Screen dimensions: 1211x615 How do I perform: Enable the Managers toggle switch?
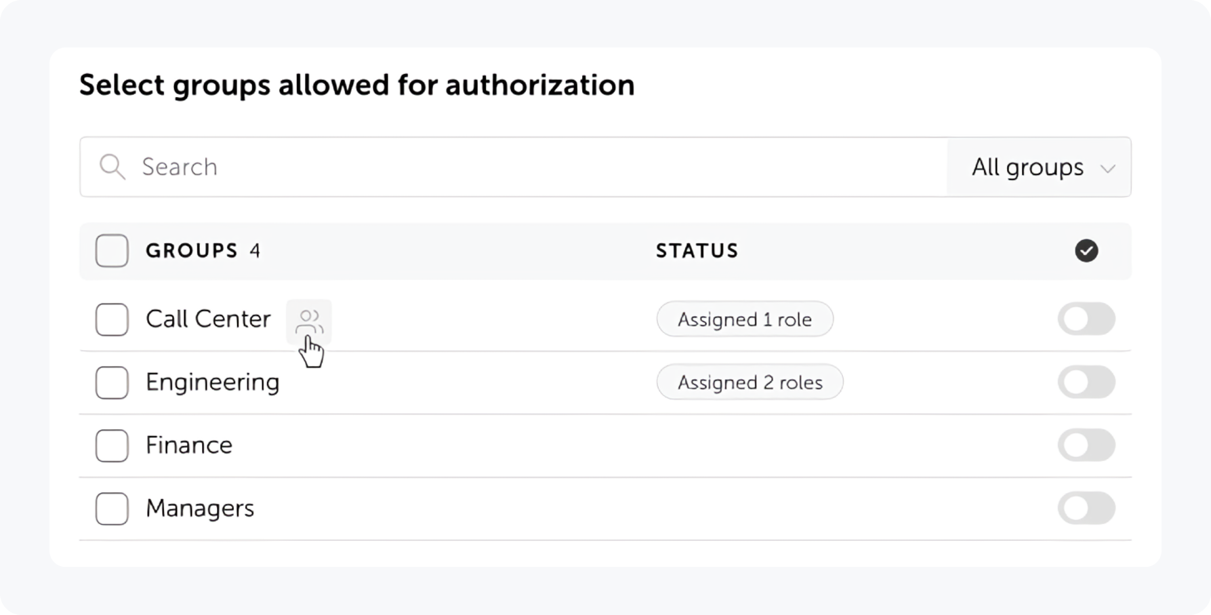[x=1086, y=509]
